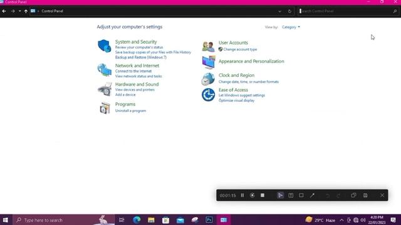
Task: Open View devices and printers
Action: click(135, 90)
